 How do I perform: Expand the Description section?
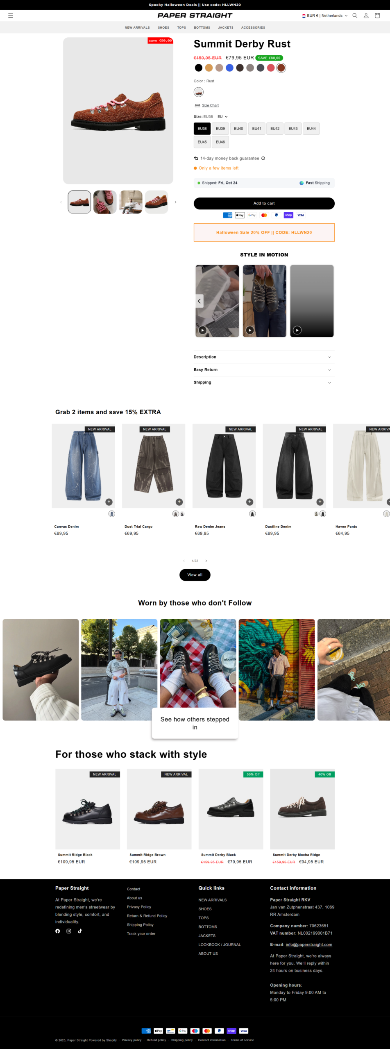(x=264, y=357)
